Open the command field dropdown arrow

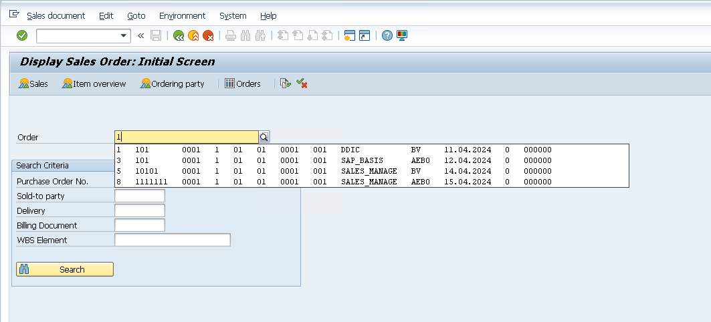coord(124,35)
